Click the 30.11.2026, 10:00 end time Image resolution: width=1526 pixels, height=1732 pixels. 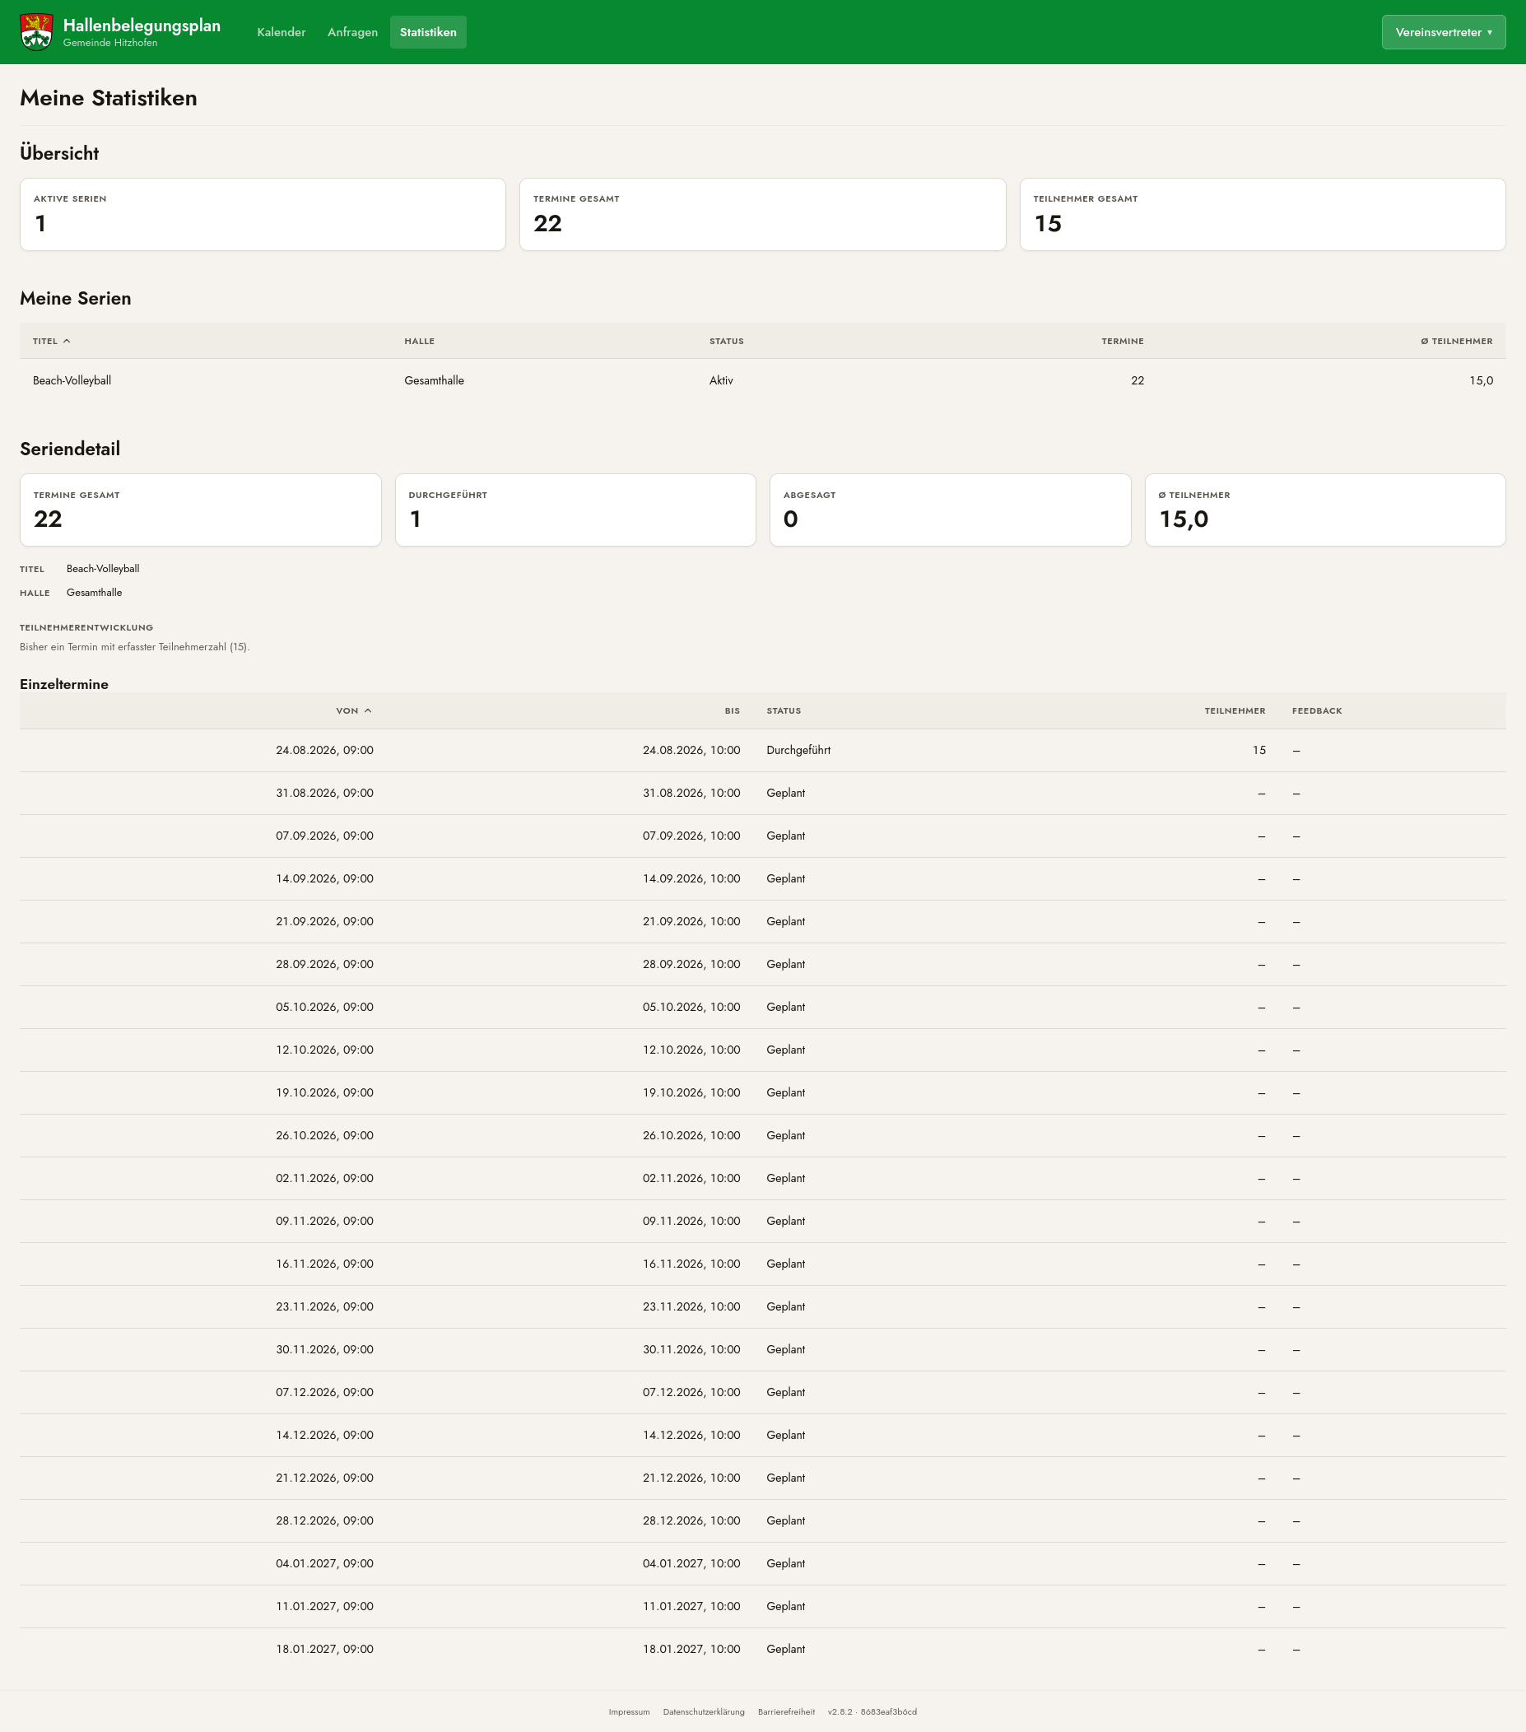click(691, 1350)
